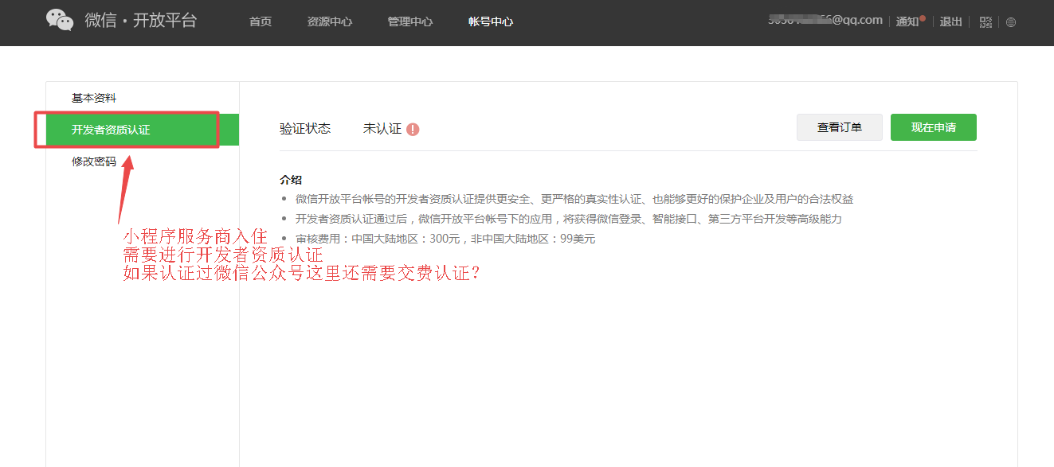
Task: Select 基本资料 in the sidebar
Action: click(x=94, y=98)
